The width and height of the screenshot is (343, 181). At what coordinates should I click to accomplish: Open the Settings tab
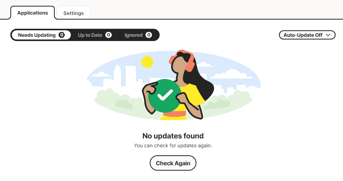73,13
